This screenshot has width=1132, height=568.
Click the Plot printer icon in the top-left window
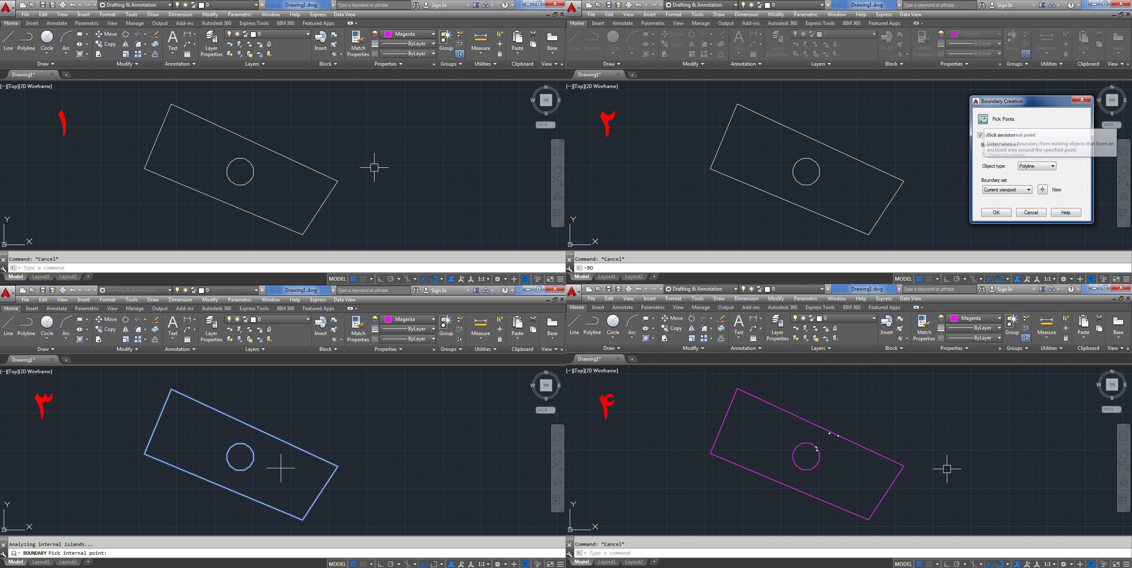62,5
